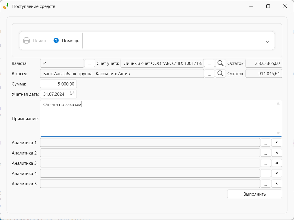Open selection ellipsis for Аналитика 1

click(x=266, y=143)
